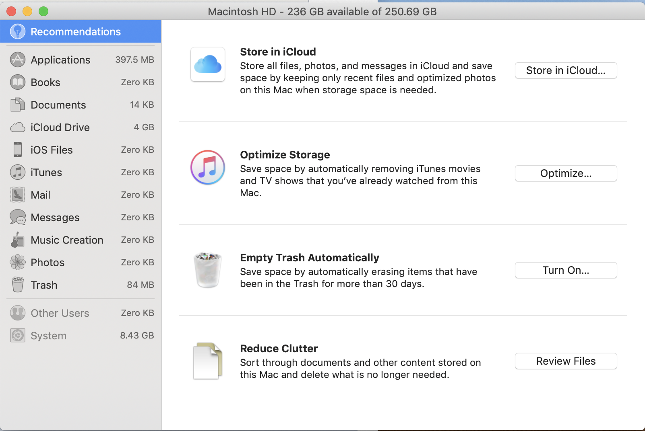Open the Trash category label

click(x=44, y=285)
